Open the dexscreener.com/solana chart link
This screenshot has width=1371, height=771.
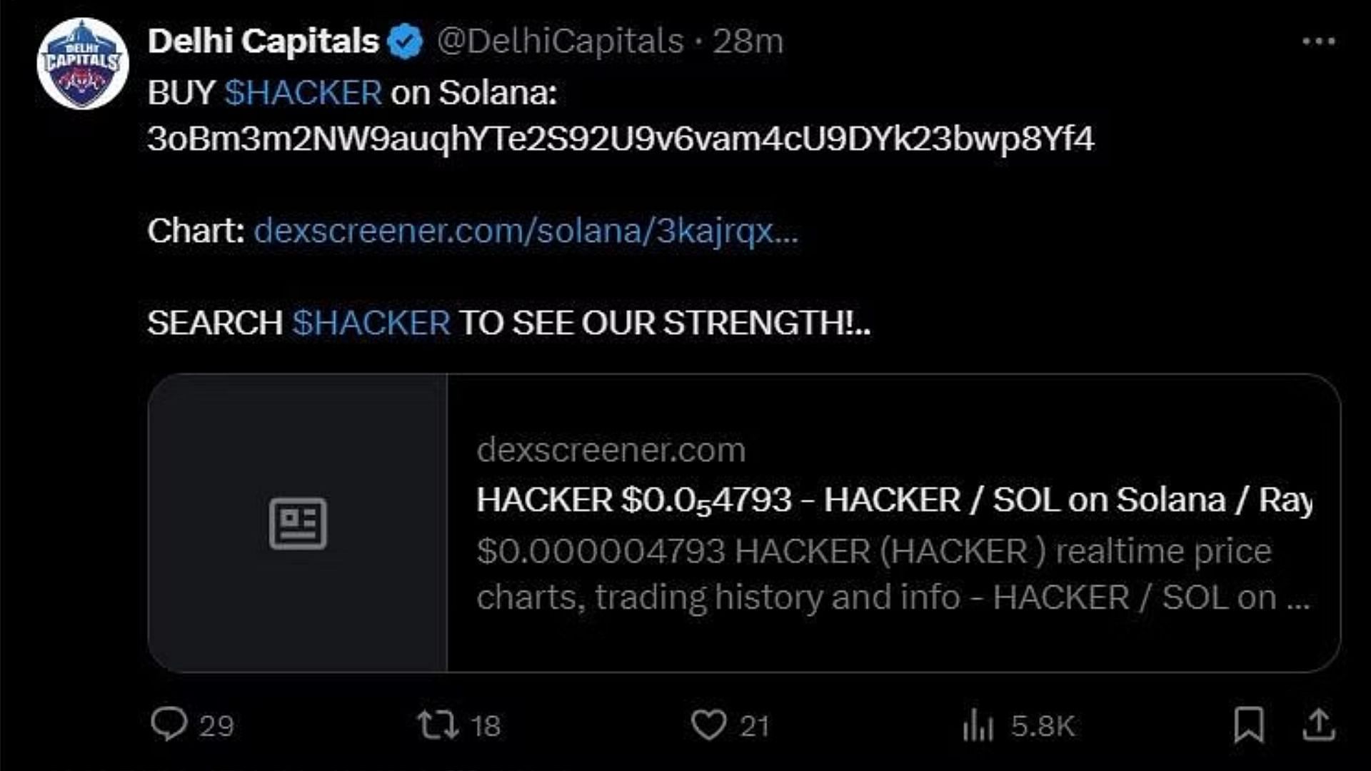(x=526, y=231)
